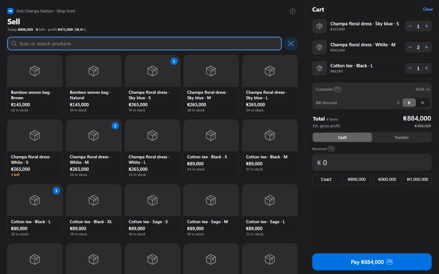Open the barcode scanner

pos(291,44)
